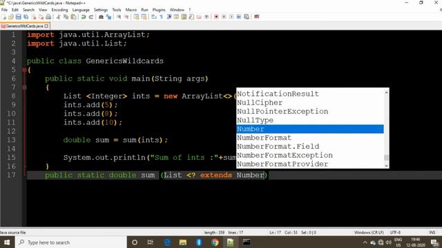Pick NullPointerException from autocomplete suggestions
The height and width of the screenshot is (248, 442).
310,112
